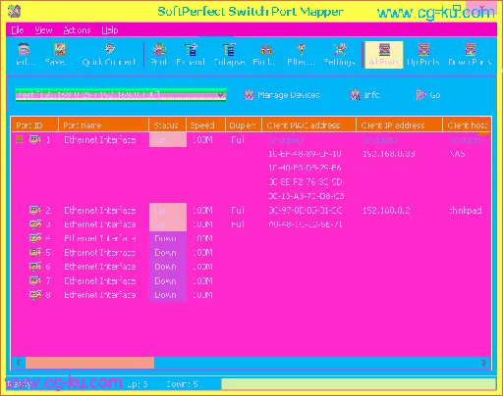This screenshot has width=503, height=396.
Task: Collapse port 1 client list
Action: coord(20,139)
